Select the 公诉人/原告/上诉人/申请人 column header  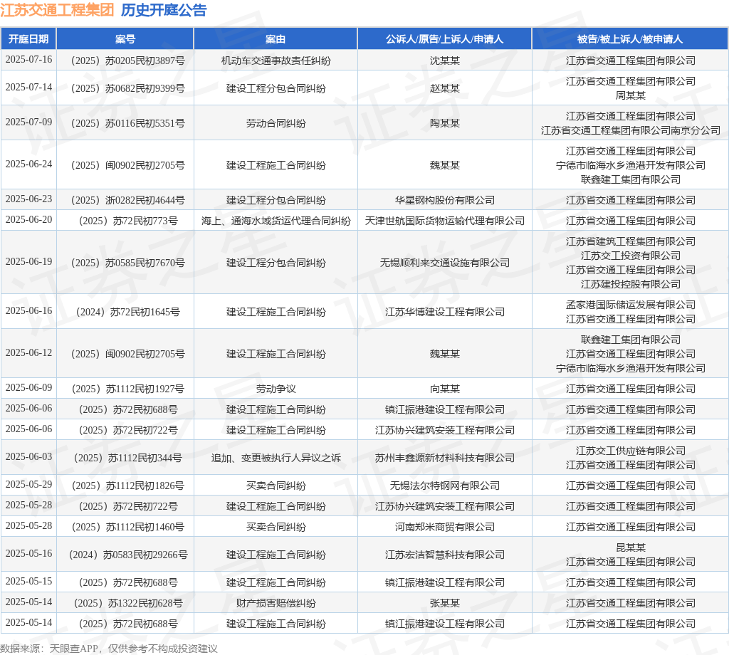pos(444,39)
